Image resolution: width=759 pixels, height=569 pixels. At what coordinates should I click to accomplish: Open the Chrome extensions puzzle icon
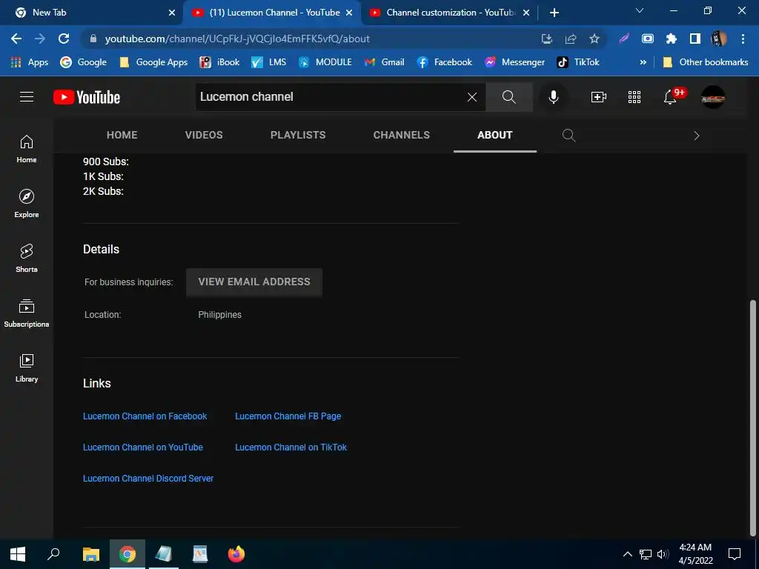[x=672, y=39]
